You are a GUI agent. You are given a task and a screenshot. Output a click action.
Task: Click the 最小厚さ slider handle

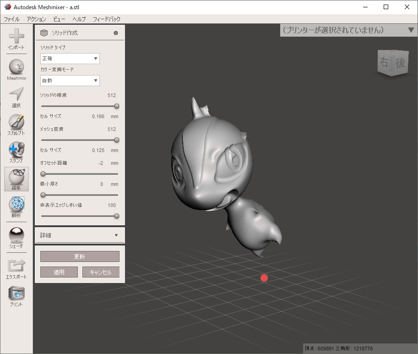[43, 195]
